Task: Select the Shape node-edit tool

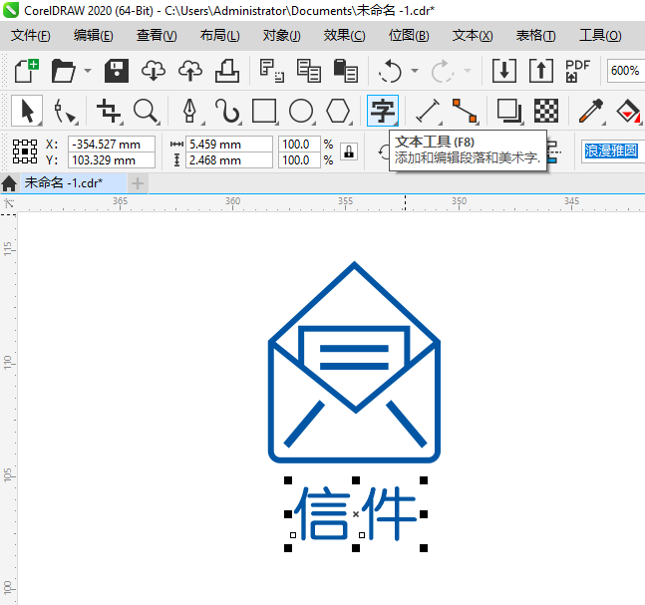Action: coord(65,111)
